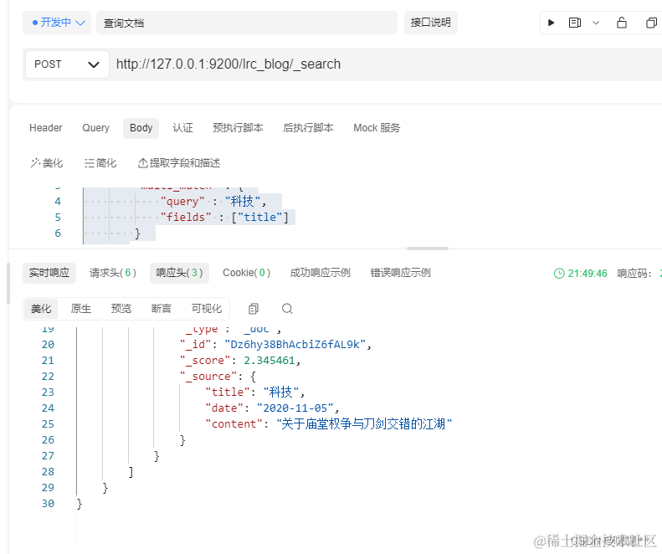Select the 预览 preview view mode
The width and height of the screenshot is (662, 554).
[121, 309]
